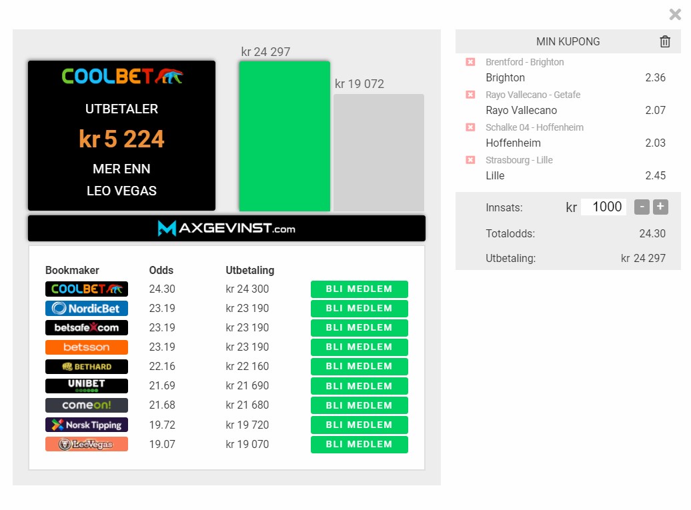Empty the coupon with the trash icon

[664, 41]
